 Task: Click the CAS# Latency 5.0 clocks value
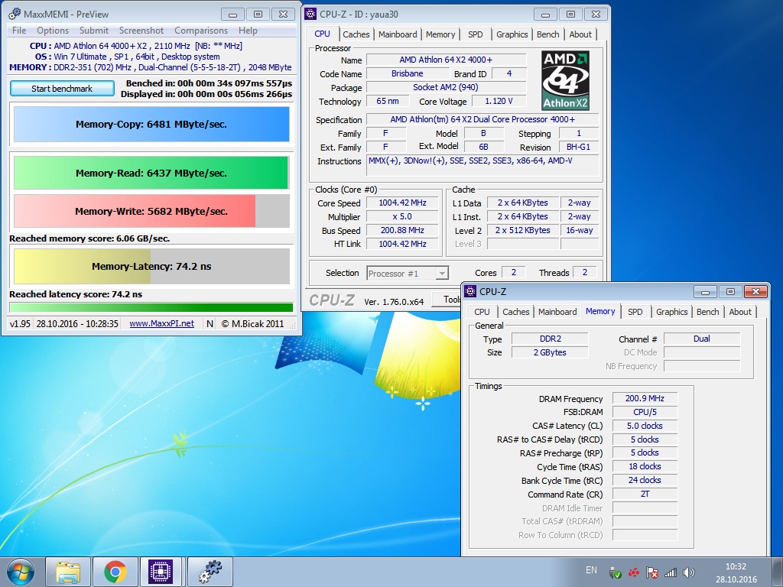click(645, 426)
